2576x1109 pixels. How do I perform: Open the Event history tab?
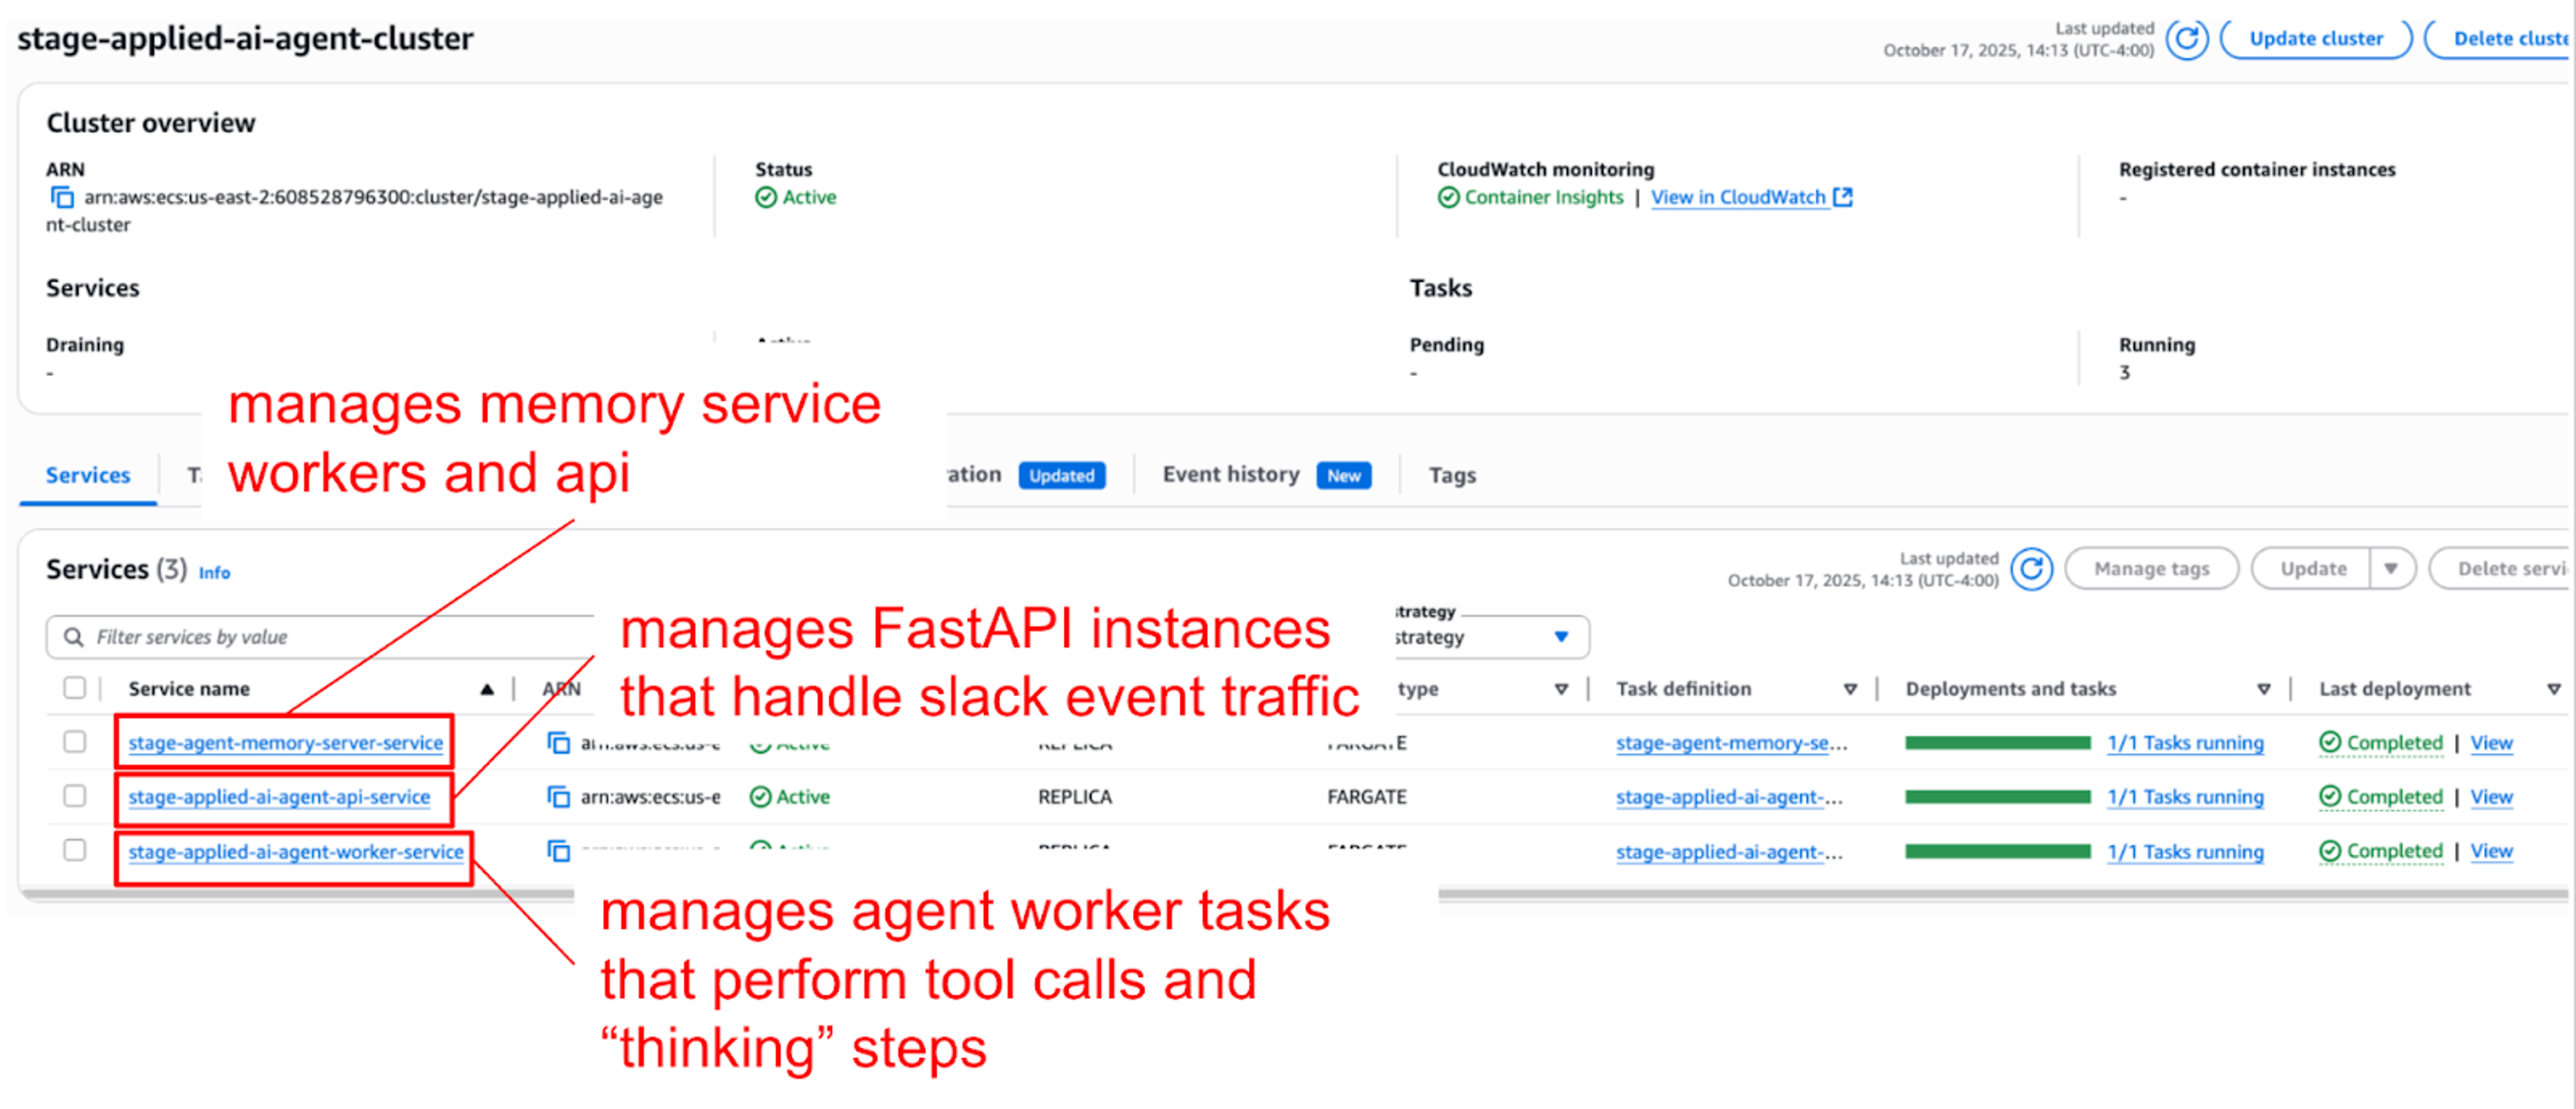(1231, 475)
